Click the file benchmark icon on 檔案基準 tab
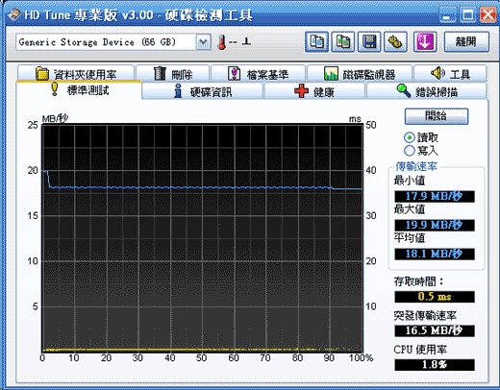The width and height of the screenshot is (500, 390). pos(234,74)
